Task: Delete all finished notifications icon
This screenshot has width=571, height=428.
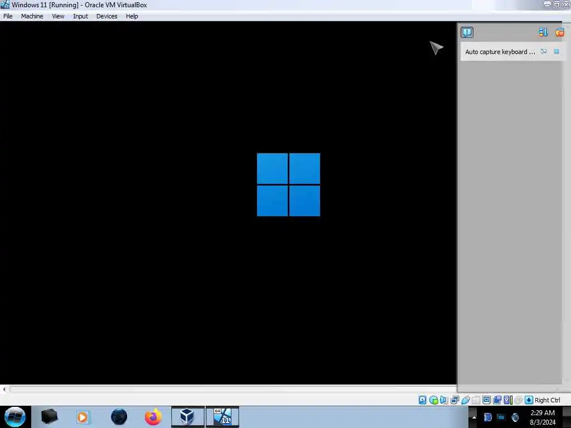Action: coord(560,32)
